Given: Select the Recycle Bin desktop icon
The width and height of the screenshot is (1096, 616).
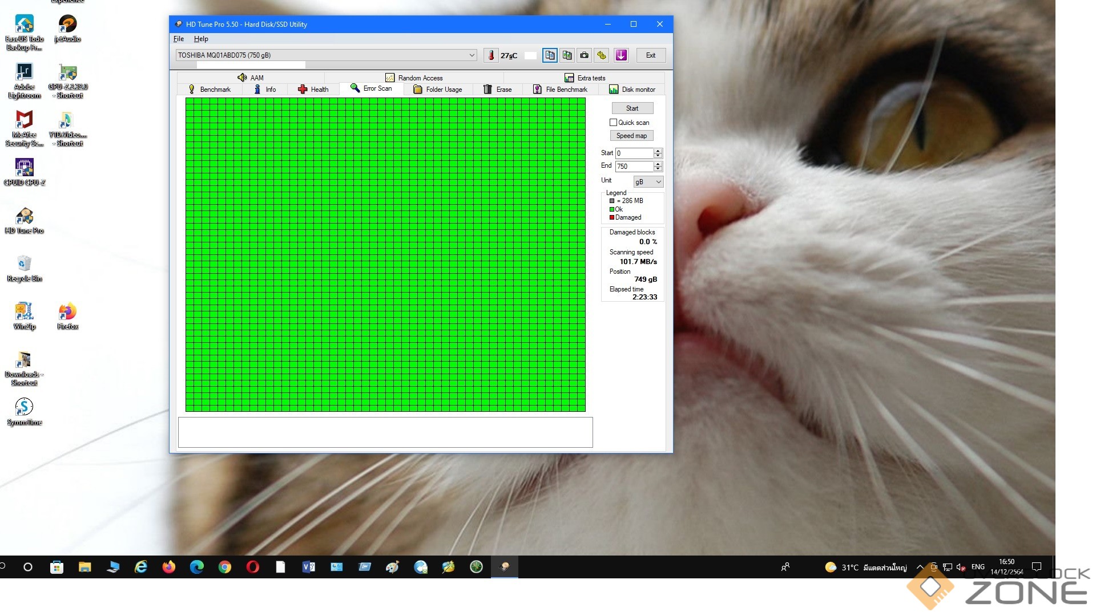Looking at the screenshot, I should point(24,268).
